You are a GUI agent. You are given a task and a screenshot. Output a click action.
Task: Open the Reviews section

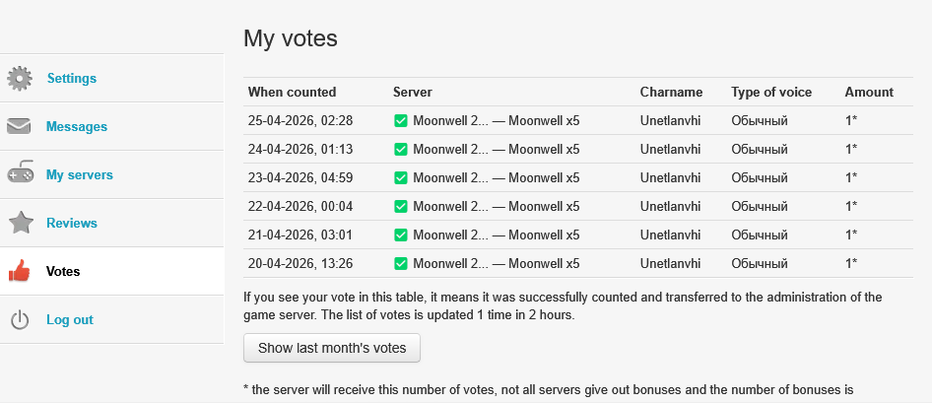tap(72, 223)
